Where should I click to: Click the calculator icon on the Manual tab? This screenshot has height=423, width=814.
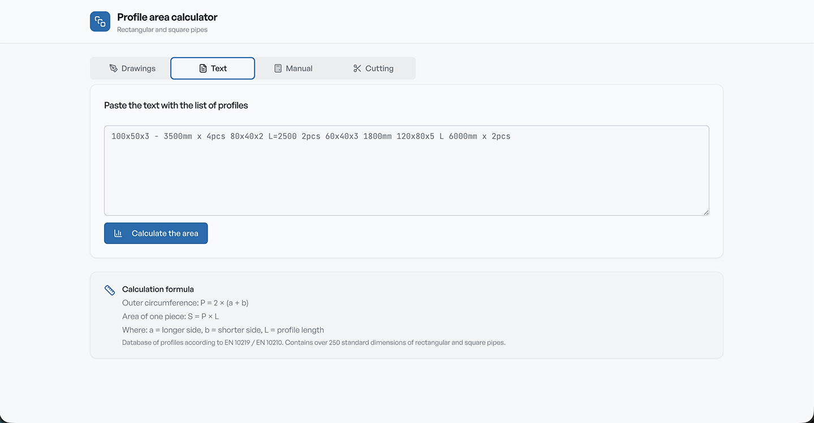coord(278,68)
